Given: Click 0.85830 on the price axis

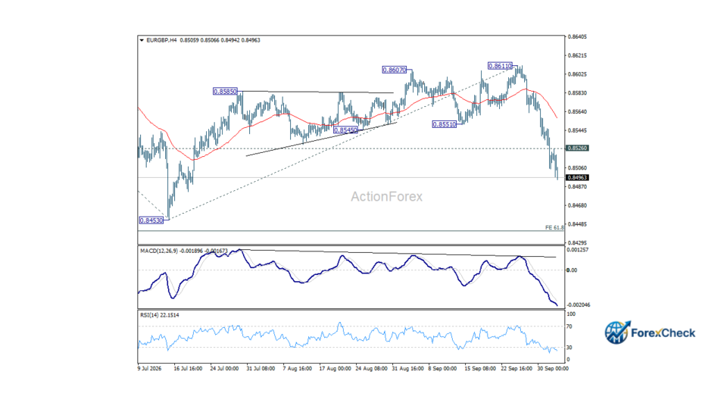Looking at the screenshot, I should tap(577, 93).
